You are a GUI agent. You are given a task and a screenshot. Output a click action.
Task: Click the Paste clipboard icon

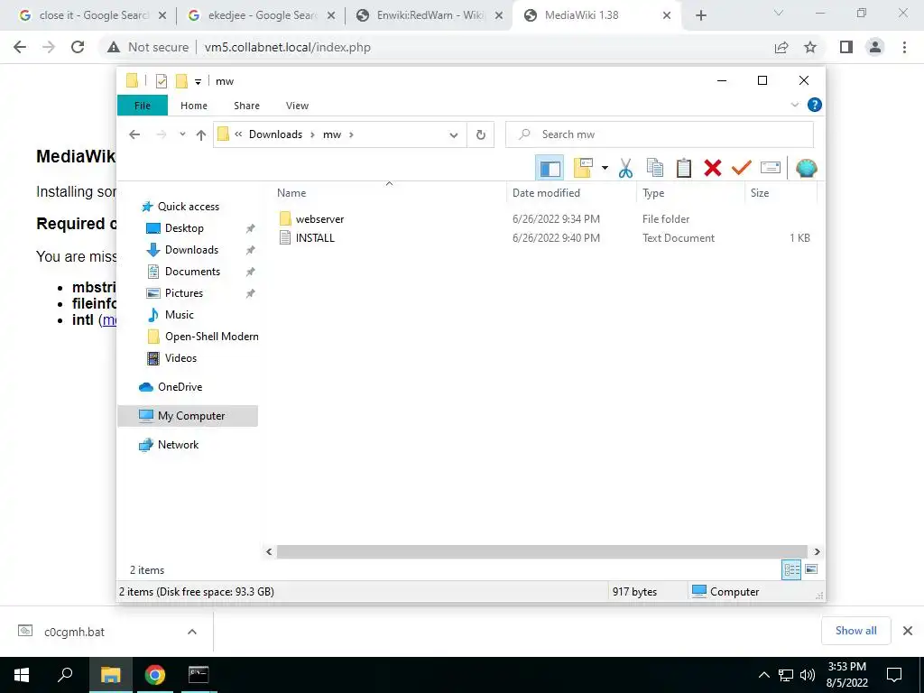coord(684,169)
